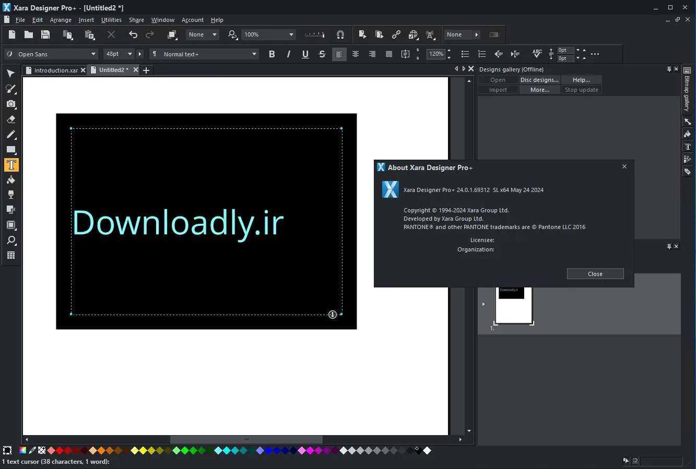The width and height of the screenshot is (696, 469).
Task: Select the page thumbnail in page gallery
Action: point(514,305)
